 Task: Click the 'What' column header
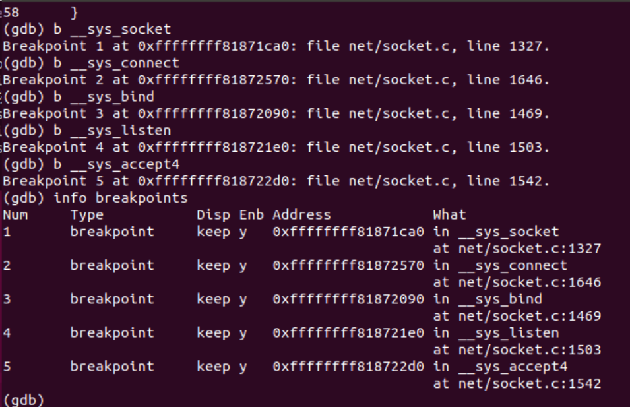point(449,214)
